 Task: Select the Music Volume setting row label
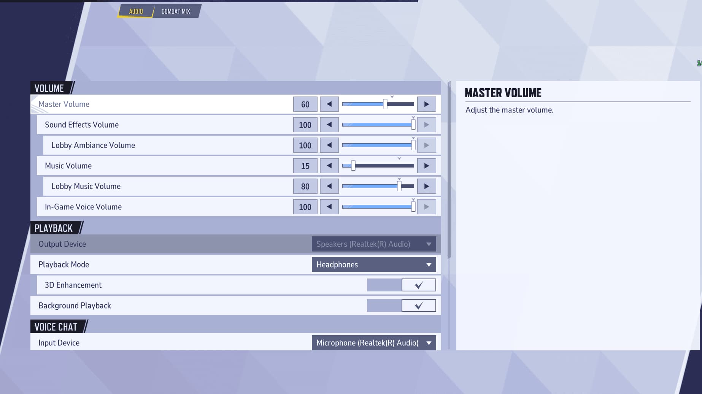click(68, 166)
